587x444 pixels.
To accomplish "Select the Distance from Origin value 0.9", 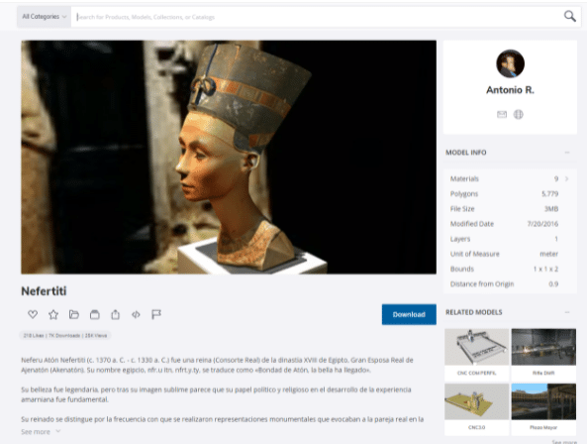I will click(x=553, y=284).
